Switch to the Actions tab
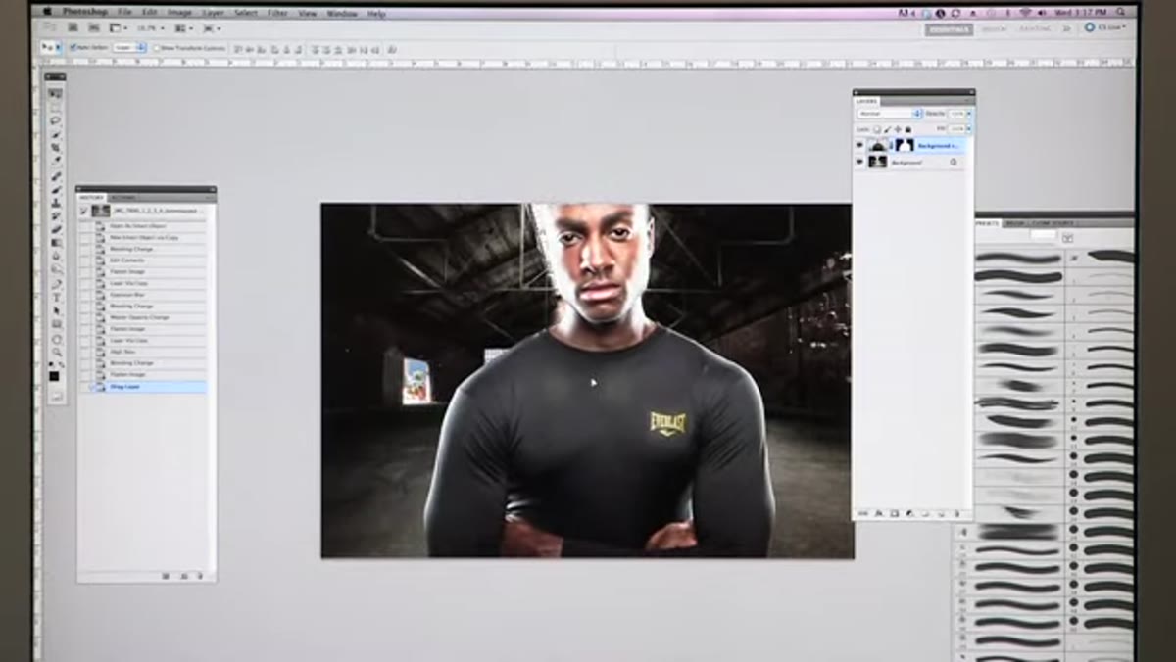Screen dimensions: 1176x662 pyautogui.click(x=122, y=197)
